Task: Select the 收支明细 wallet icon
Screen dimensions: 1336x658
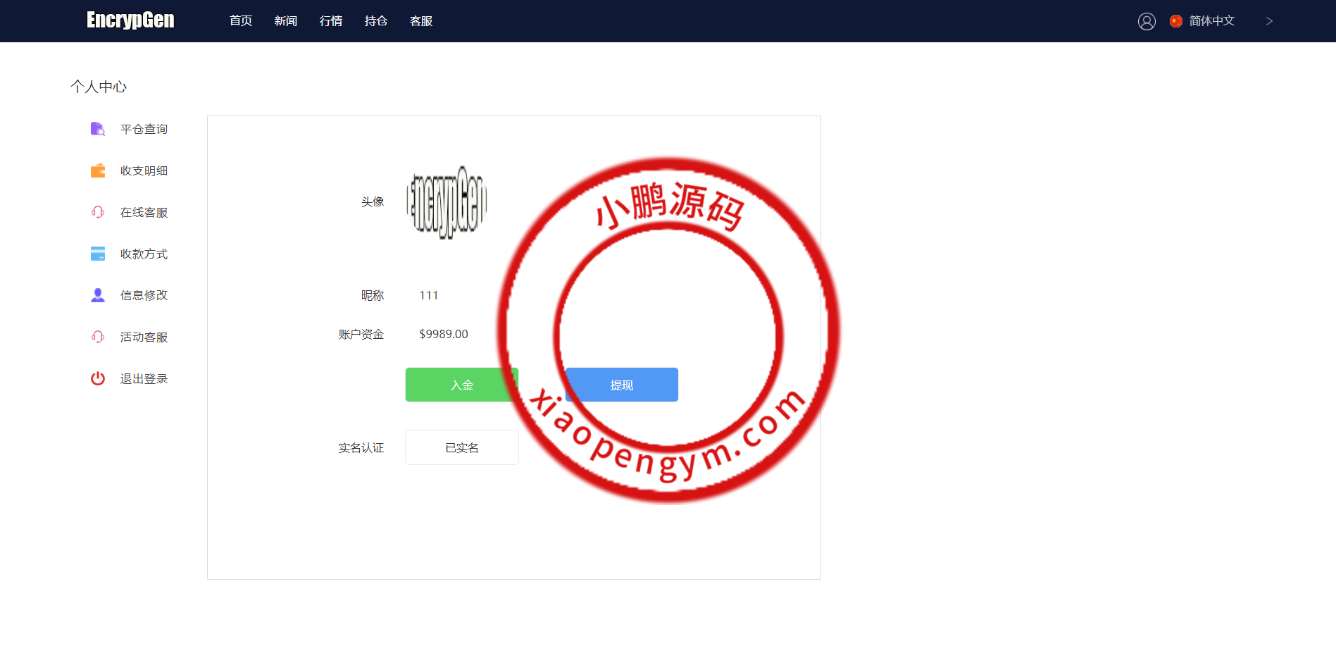Action: [97, 170]
